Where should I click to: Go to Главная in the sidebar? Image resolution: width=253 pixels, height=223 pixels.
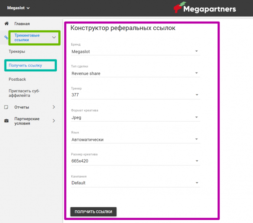coord(22,24)
